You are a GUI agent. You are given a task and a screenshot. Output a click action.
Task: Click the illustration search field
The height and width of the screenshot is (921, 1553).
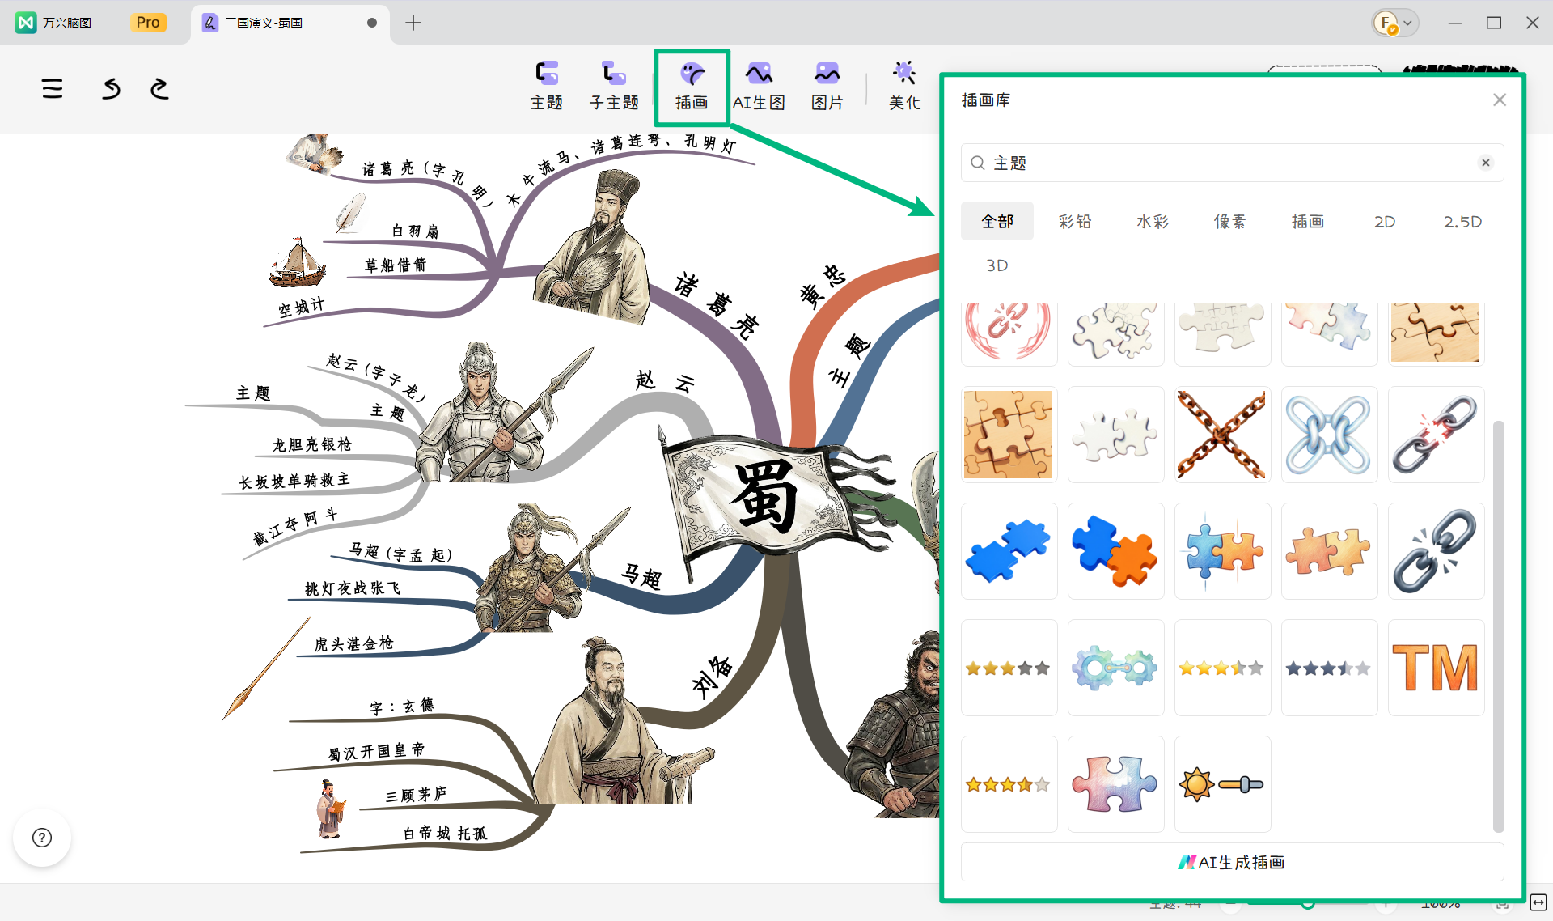pos(1232,163)
